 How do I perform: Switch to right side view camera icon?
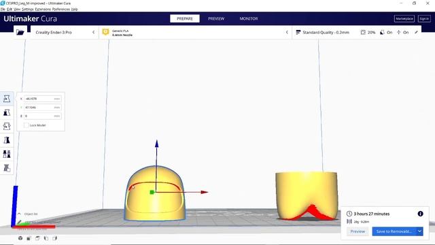[54, 238]
